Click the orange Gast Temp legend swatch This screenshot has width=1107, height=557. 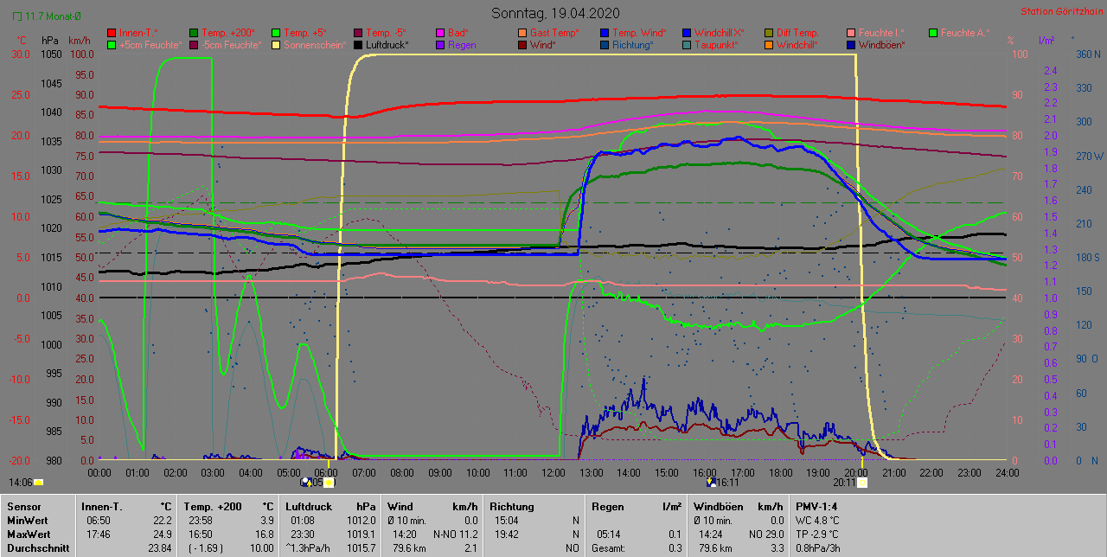click(522, 33)
